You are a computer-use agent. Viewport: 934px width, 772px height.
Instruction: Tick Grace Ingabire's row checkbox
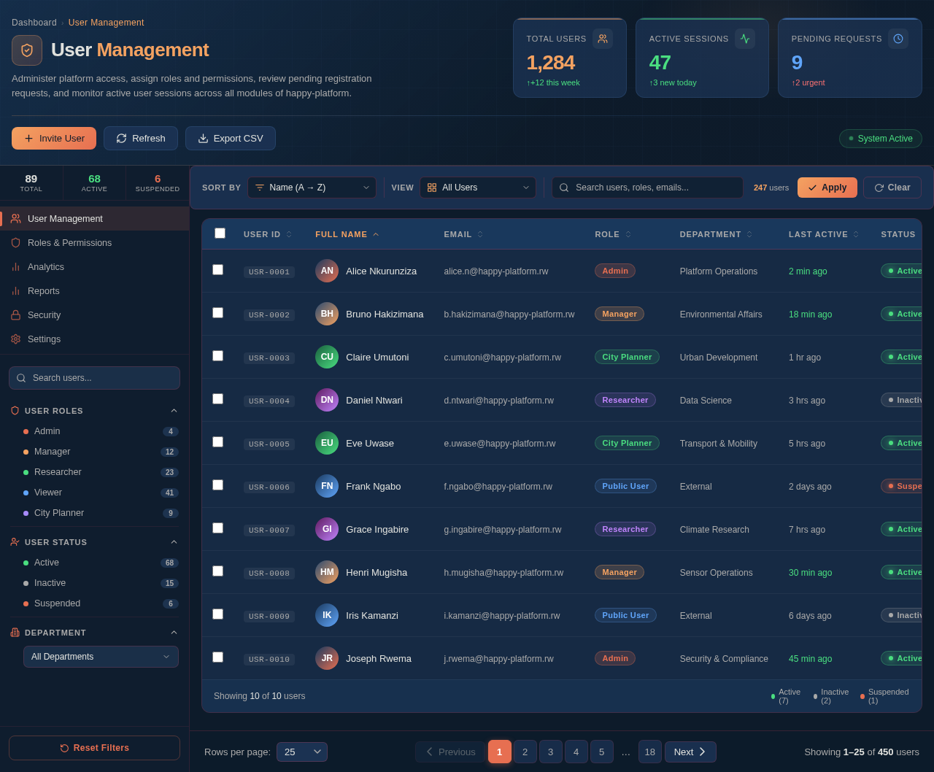coord(217,528)
